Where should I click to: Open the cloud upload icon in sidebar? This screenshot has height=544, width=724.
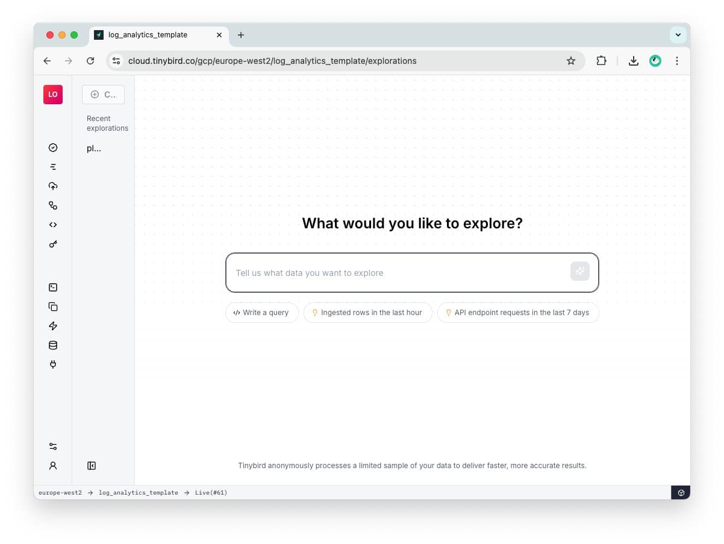(x=53, y=186)
